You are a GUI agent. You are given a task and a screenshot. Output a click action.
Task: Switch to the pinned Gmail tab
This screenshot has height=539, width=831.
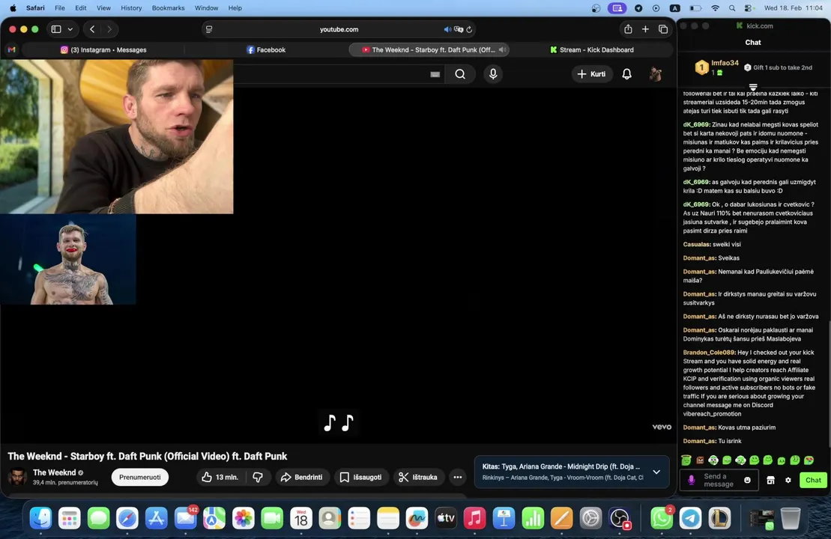(12, 49)
